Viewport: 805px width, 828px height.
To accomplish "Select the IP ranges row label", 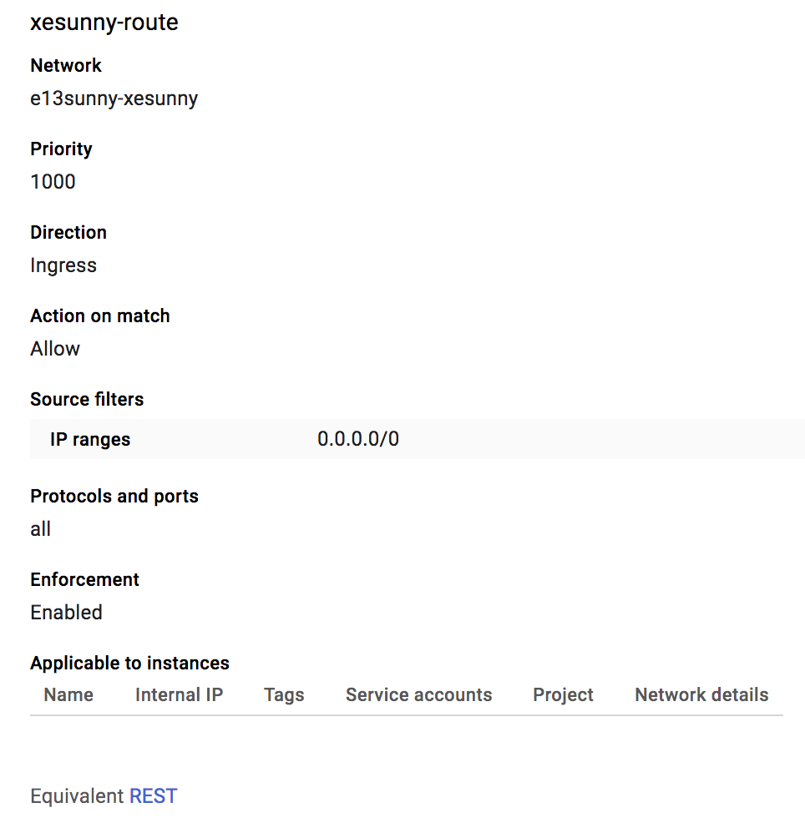I will (x=90, y=439).
